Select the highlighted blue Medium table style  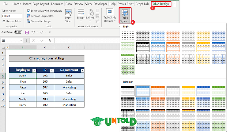(143, 91)
